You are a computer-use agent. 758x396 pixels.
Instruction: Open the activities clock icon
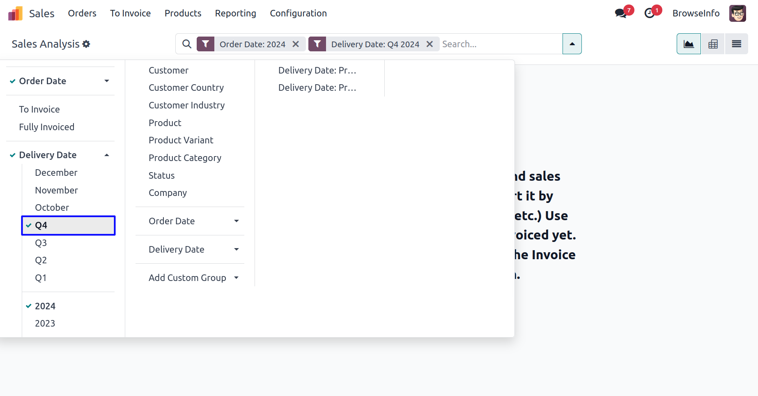(x=649, y=13)
